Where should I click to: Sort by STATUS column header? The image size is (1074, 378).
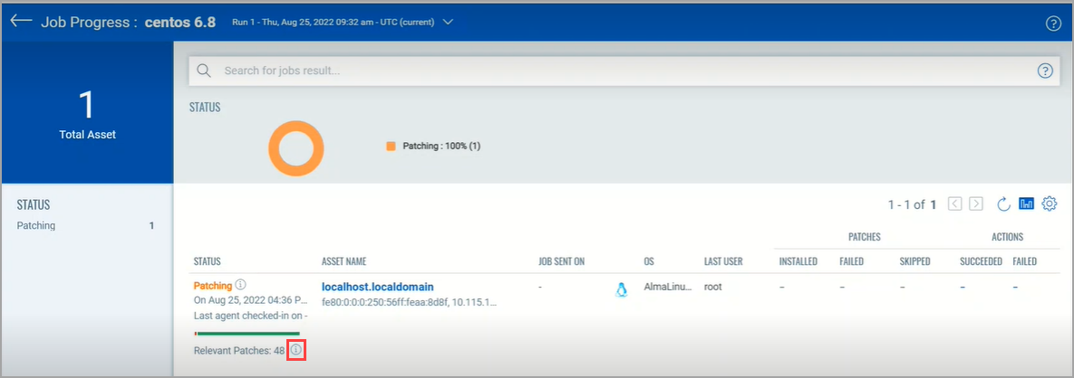207,262
